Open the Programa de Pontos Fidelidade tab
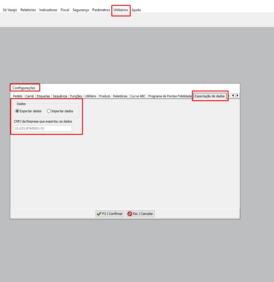The height and width of the screenshot is (282, 274). (170, 96)
